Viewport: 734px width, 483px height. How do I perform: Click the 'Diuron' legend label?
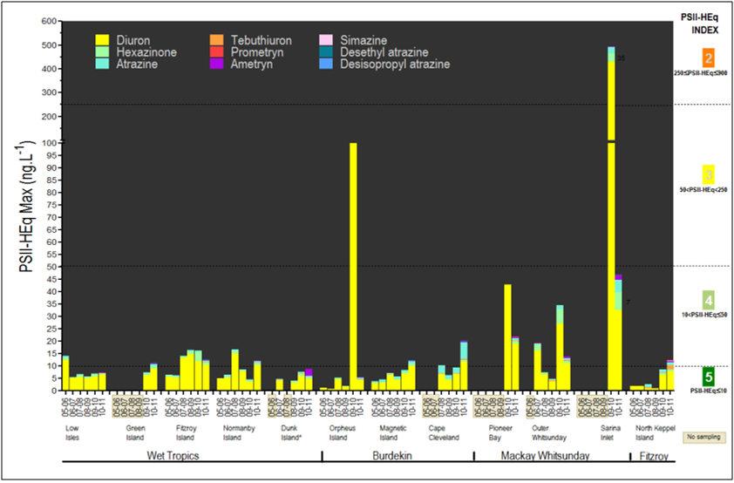133,41
